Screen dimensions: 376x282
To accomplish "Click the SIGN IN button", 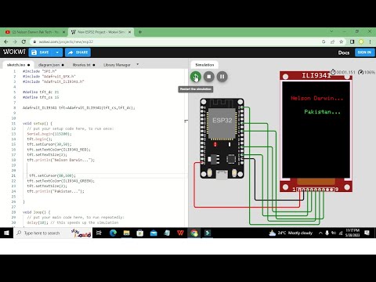I will (364, 52).
